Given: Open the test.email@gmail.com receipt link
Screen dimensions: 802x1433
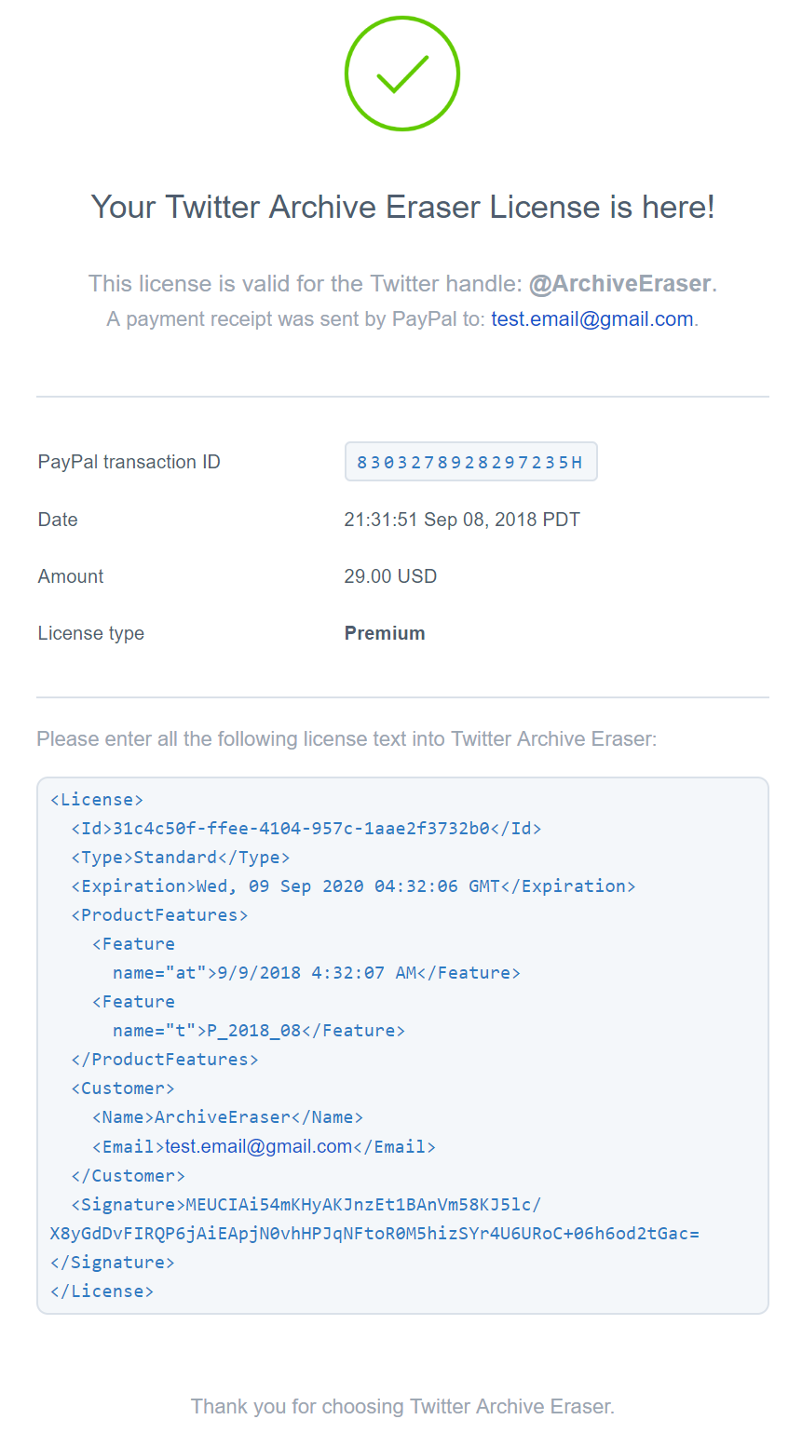Looking at the screenshot, I should [592, 319].
